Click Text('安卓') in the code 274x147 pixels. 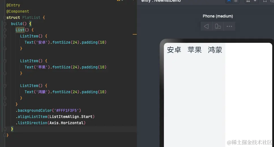37,43
